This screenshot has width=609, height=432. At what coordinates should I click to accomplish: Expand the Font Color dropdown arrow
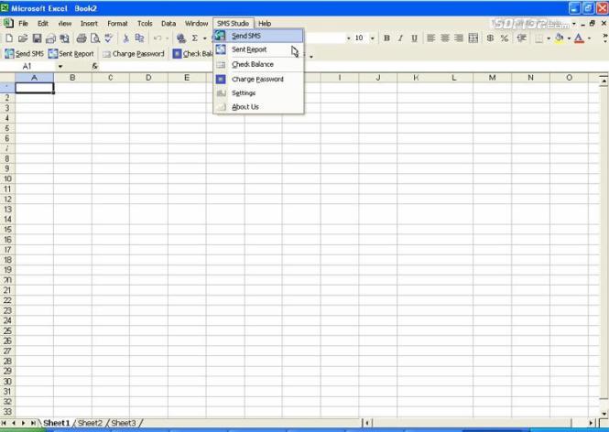(589, 38)
